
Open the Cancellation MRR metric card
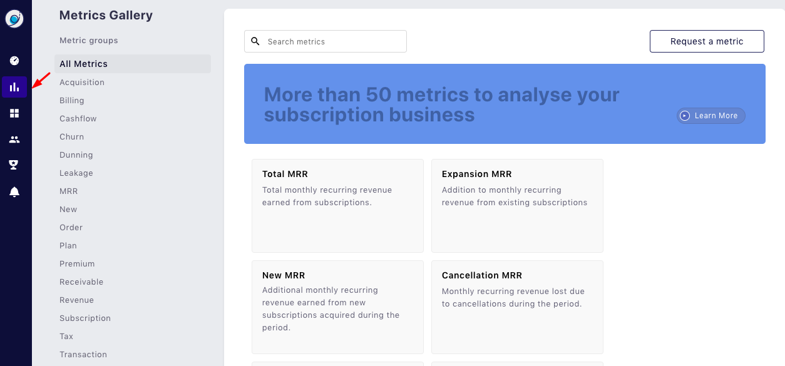(517, 307)
